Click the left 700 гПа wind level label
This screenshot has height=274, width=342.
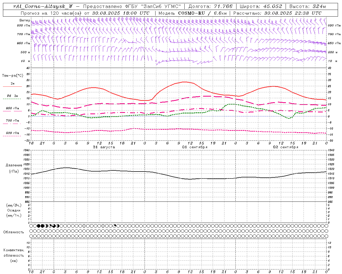pos(24,34)
